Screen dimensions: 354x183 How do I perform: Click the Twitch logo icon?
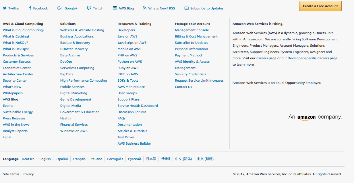coord(89,8)
